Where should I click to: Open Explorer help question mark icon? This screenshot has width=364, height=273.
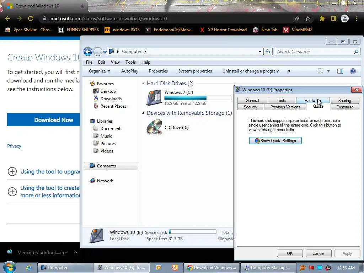pyautogui.click(x=353, y=71)
